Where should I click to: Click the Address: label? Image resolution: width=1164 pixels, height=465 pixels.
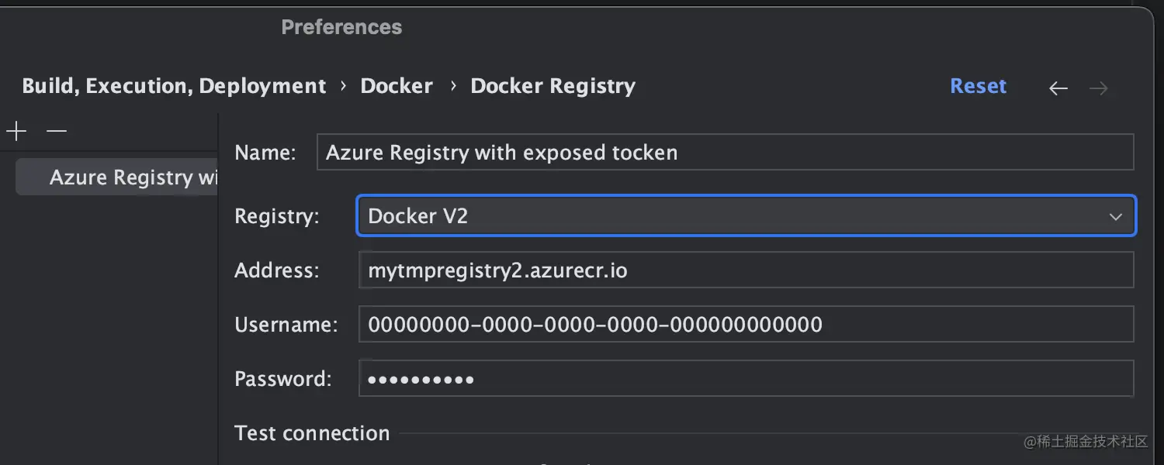click(x=276, y=270)
